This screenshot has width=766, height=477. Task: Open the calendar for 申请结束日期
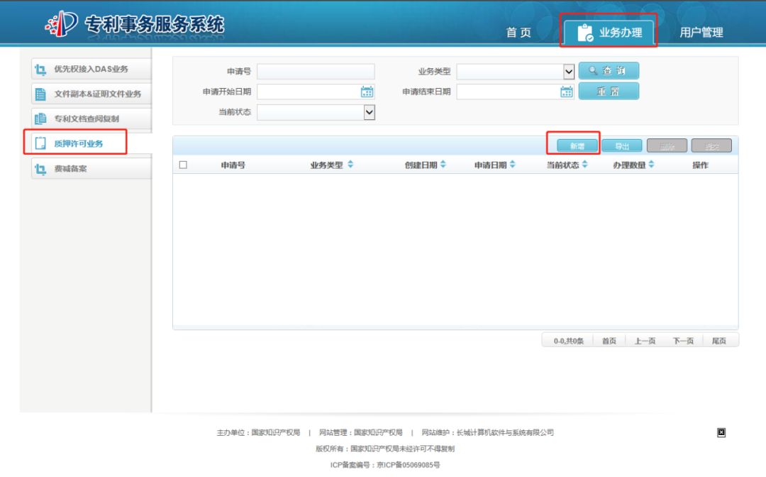pyautogui.click(x=566, y=92)
